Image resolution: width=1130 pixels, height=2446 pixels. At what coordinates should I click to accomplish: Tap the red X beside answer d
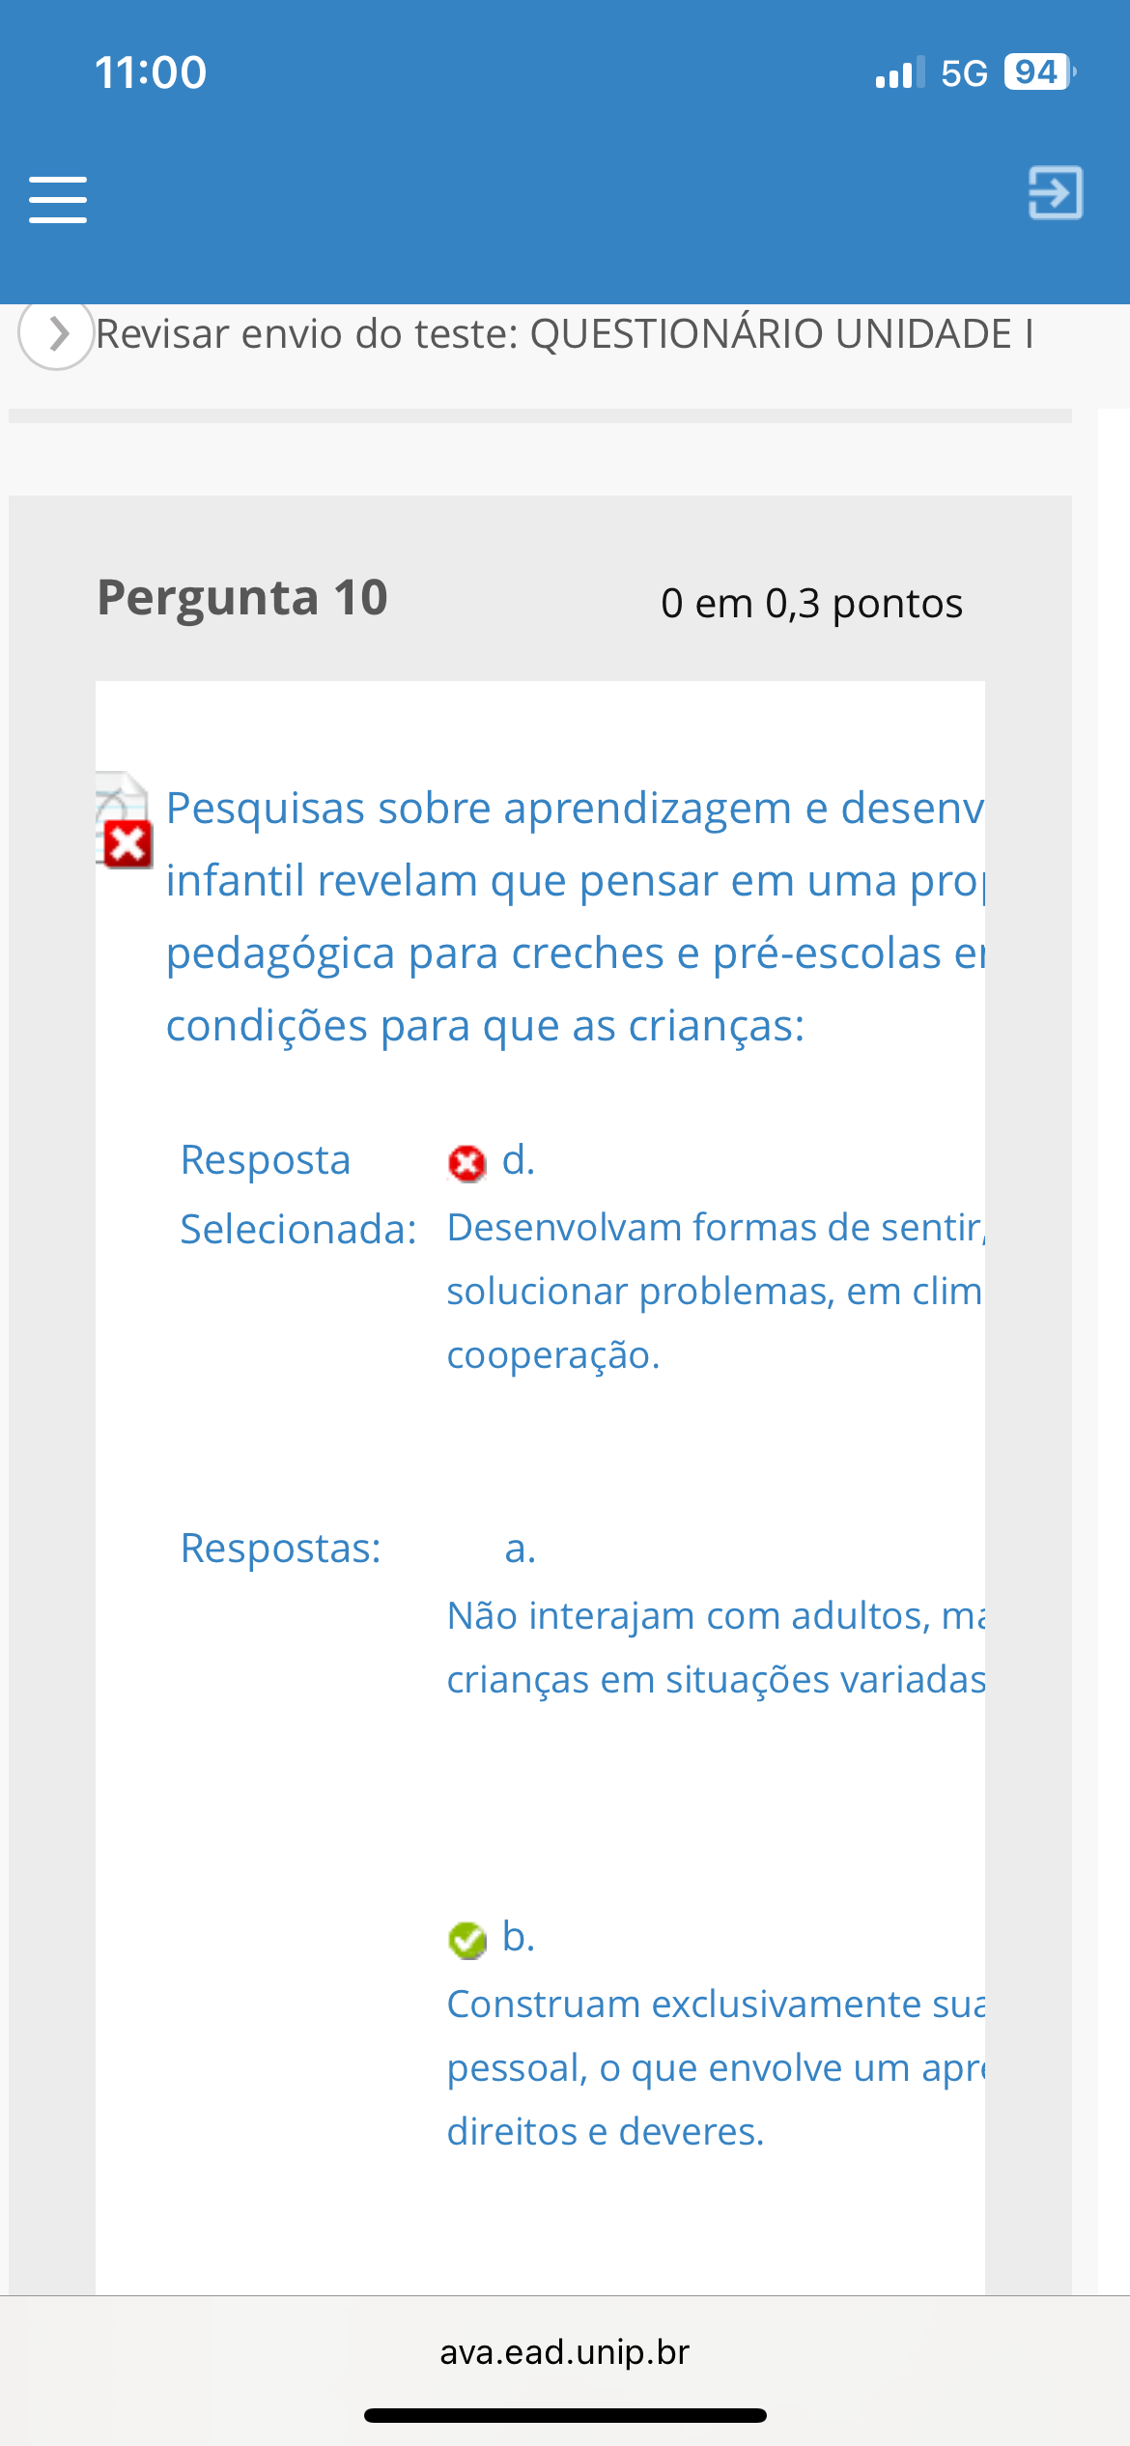[466, 1163]
